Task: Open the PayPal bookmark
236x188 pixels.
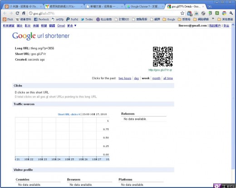Action: (72, 20)
